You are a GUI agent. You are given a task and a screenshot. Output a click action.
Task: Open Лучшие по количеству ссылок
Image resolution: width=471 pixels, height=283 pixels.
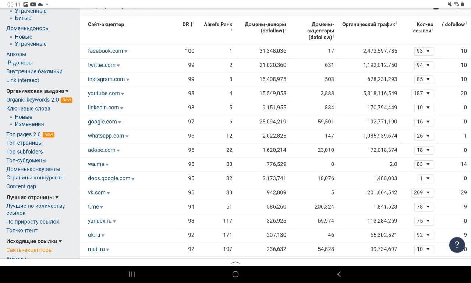click(35, 209)
